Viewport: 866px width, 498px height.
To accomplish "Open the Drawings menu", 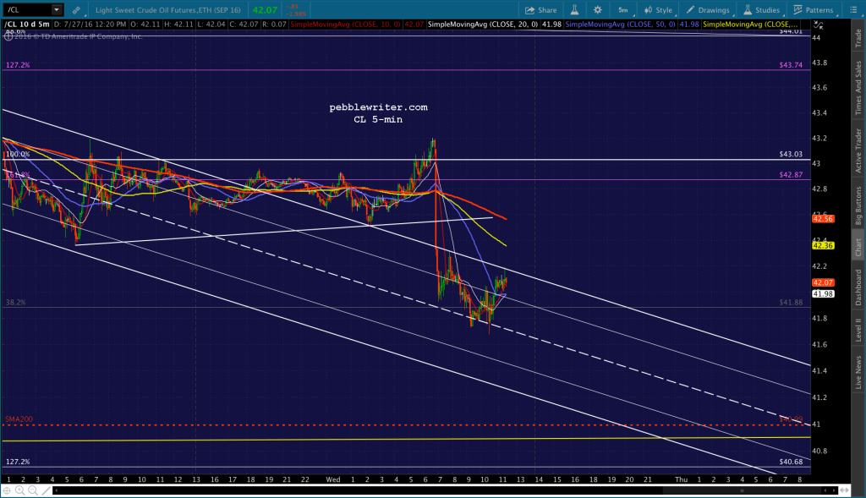I will (708, 10).
